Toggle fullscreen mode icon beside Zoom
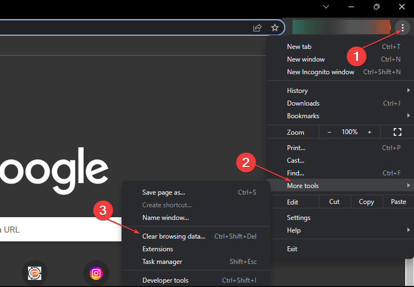414x287 pixels. (x=398, y=132)
